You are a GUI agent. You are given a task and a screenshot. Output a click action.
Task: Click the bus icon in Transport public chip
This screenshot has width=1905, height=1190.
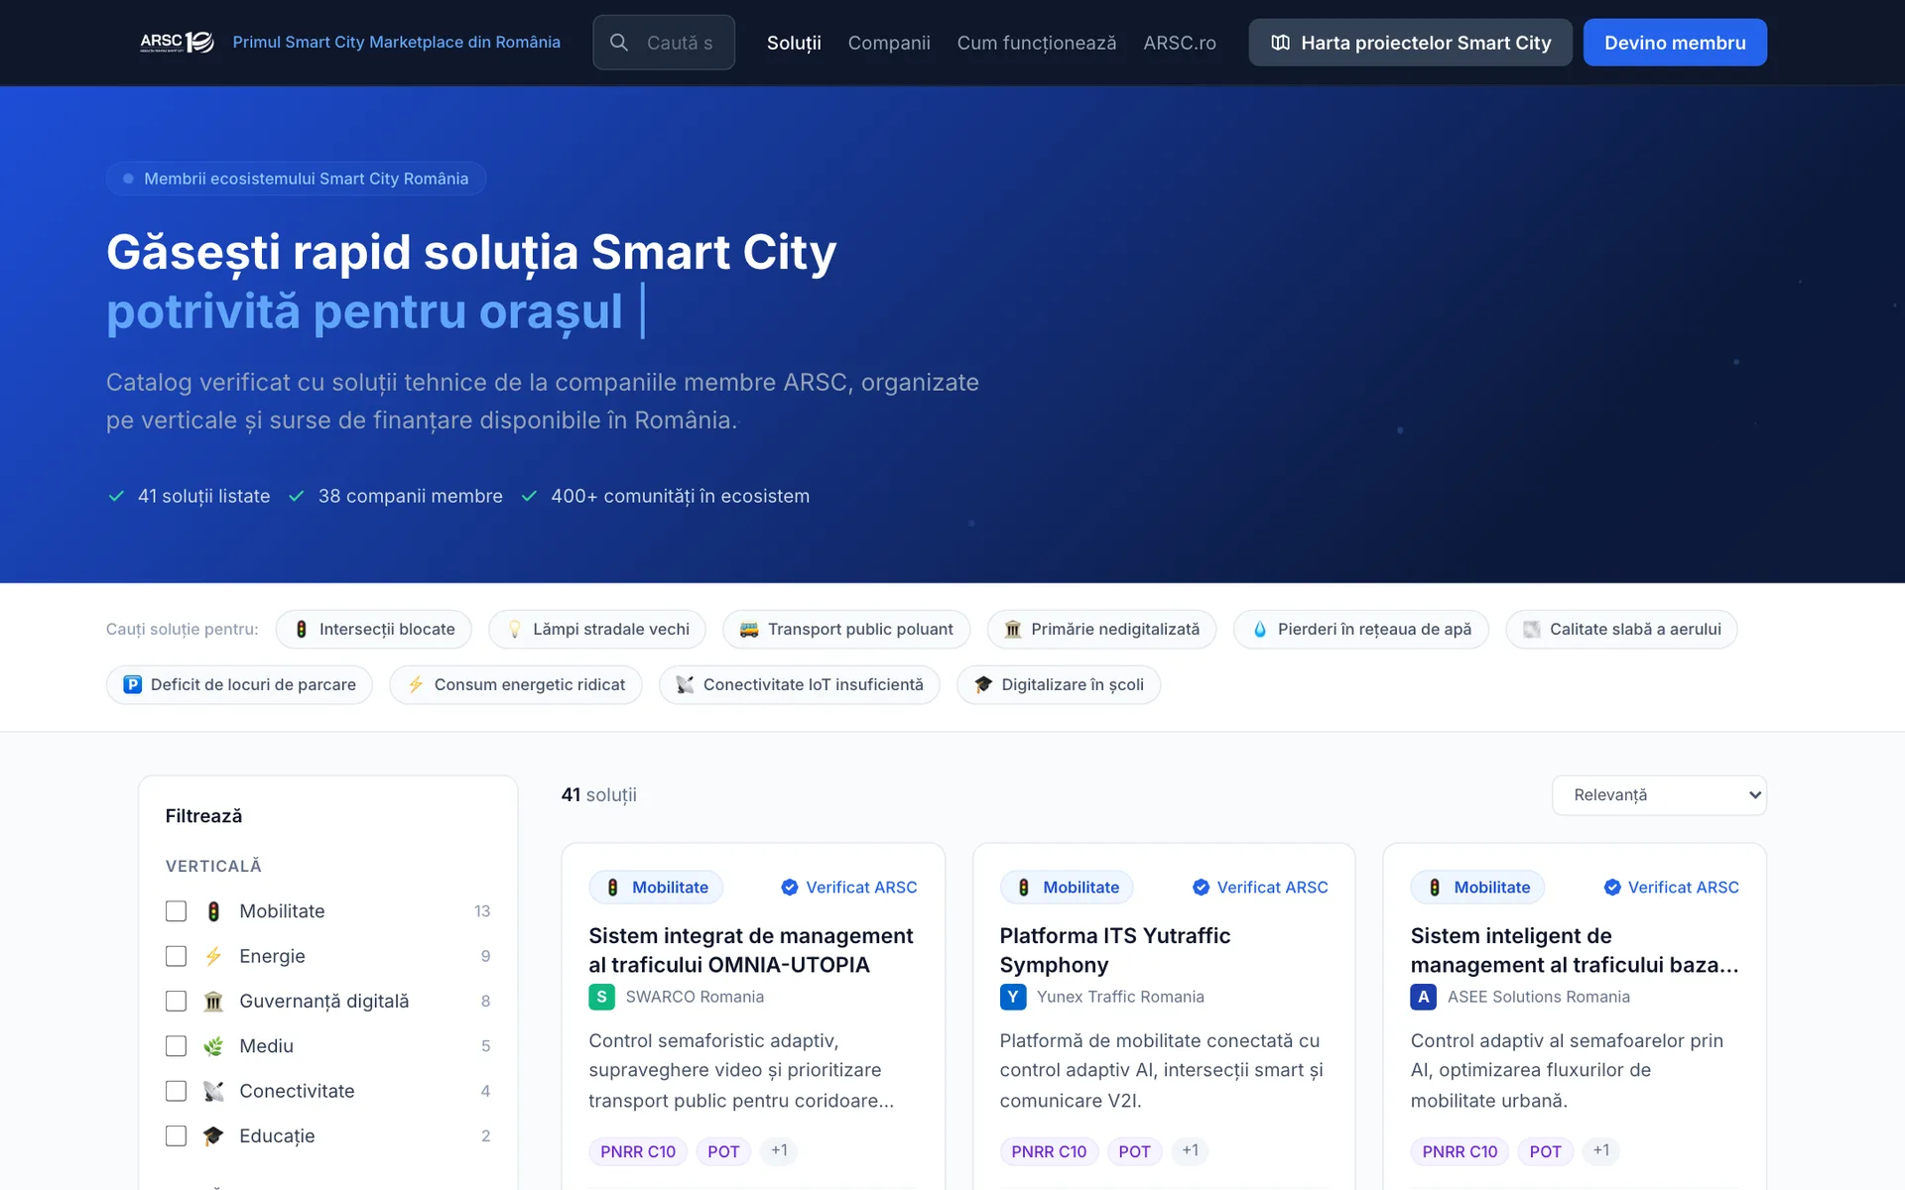749,629
